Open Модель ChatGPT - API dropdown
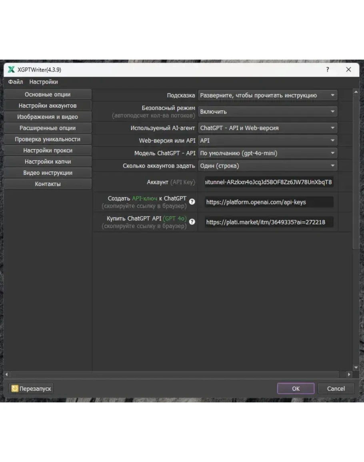364x462 pixels. (268, 153)
